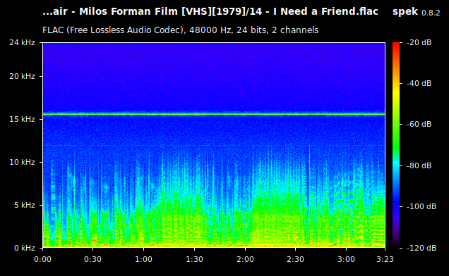
Task: Click the 'spek' application label
Action: [405, 12]
